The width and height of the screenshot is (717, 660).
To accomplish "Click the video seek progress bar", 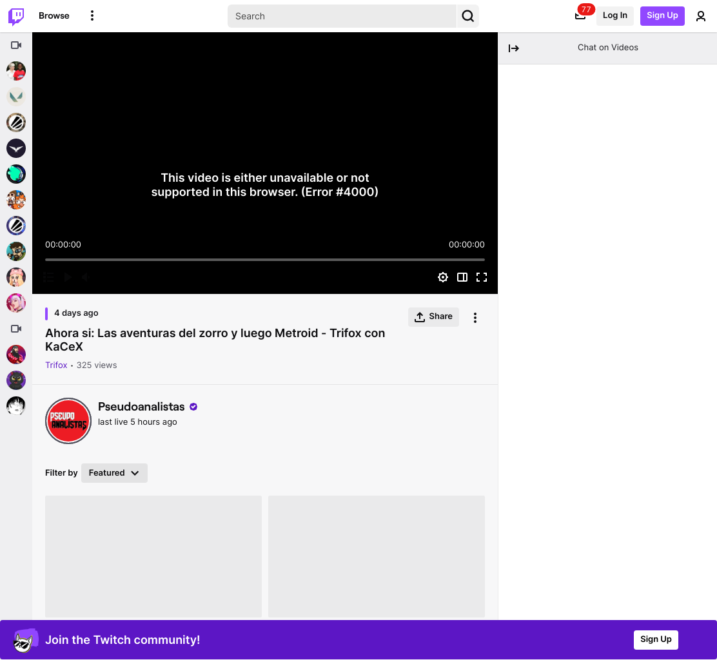I will click(x=265, y=260).
